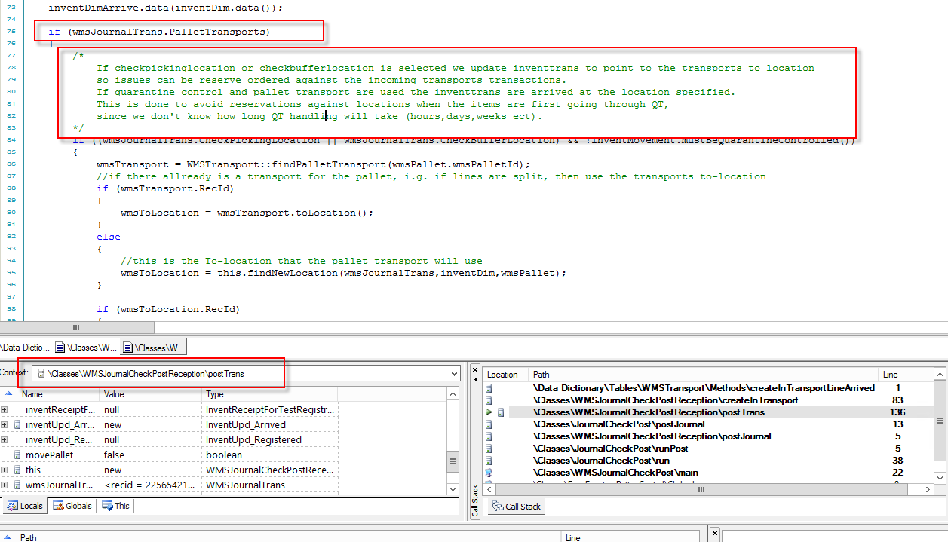Click the Locals tab icon
The height and width of the screenshot is (542, 948).
12,506
